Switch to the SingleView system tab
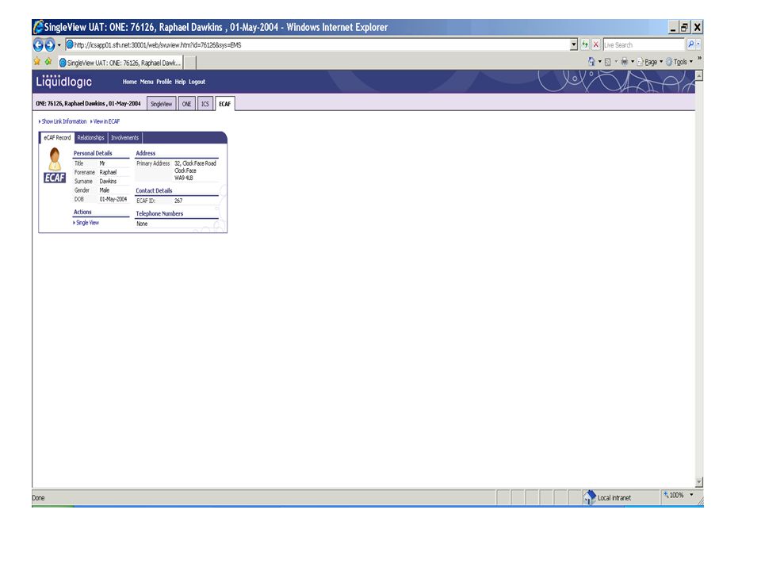Viewport: 761px width, 571px height. click(161, 104)
